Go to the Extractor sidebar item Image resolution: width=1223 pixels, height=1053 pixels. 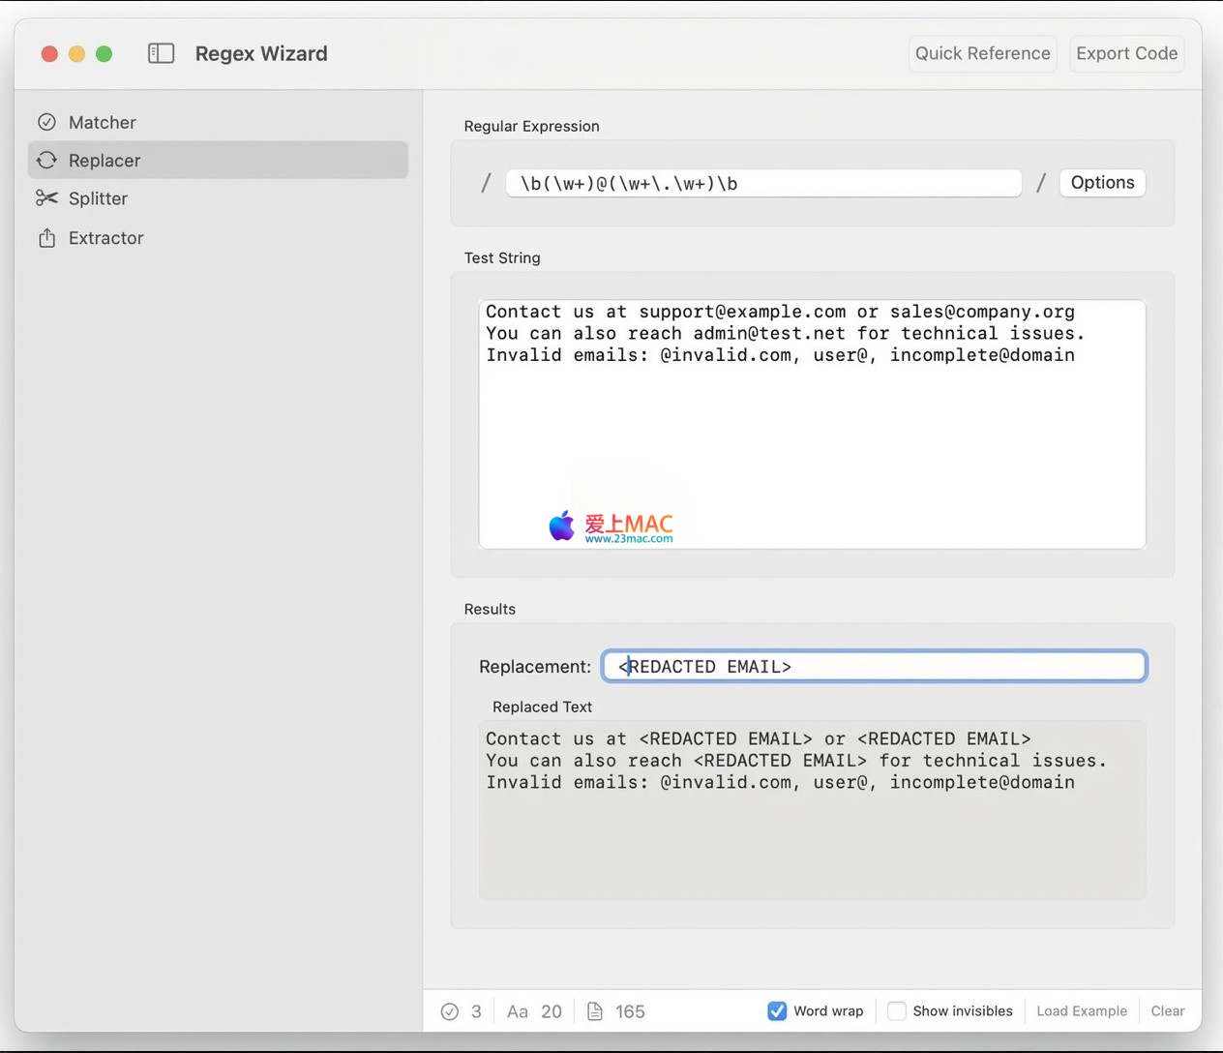point(106,238)
